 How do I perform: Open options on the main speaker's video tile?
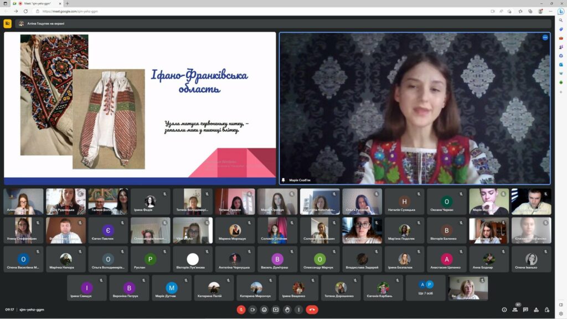coord(545,38)
